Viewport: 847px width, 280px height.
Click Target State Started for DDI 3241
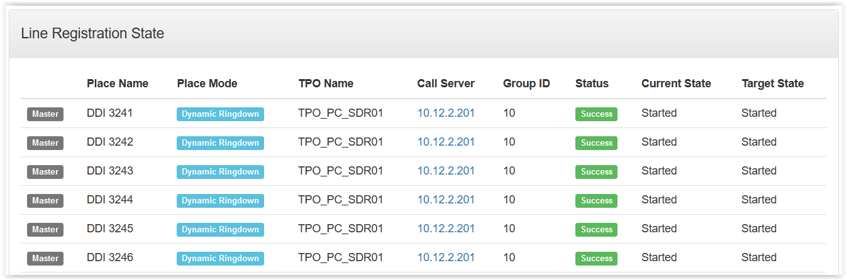click(759, 113)
